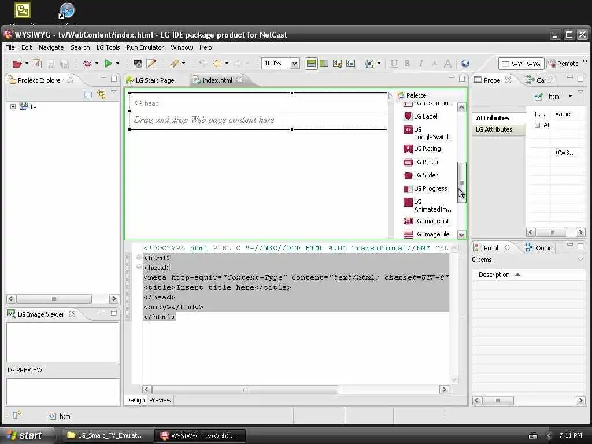Screen dimensions: 592x444
Task: Toggle underline formatting
Action: pyautogui.click(x=394, y=64)
